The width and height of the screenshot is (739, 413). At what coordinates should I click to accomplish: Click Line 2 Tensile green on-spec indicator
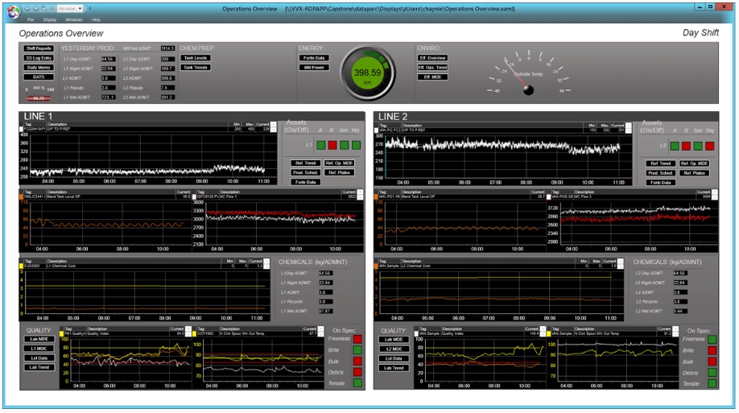coord(712,384)
